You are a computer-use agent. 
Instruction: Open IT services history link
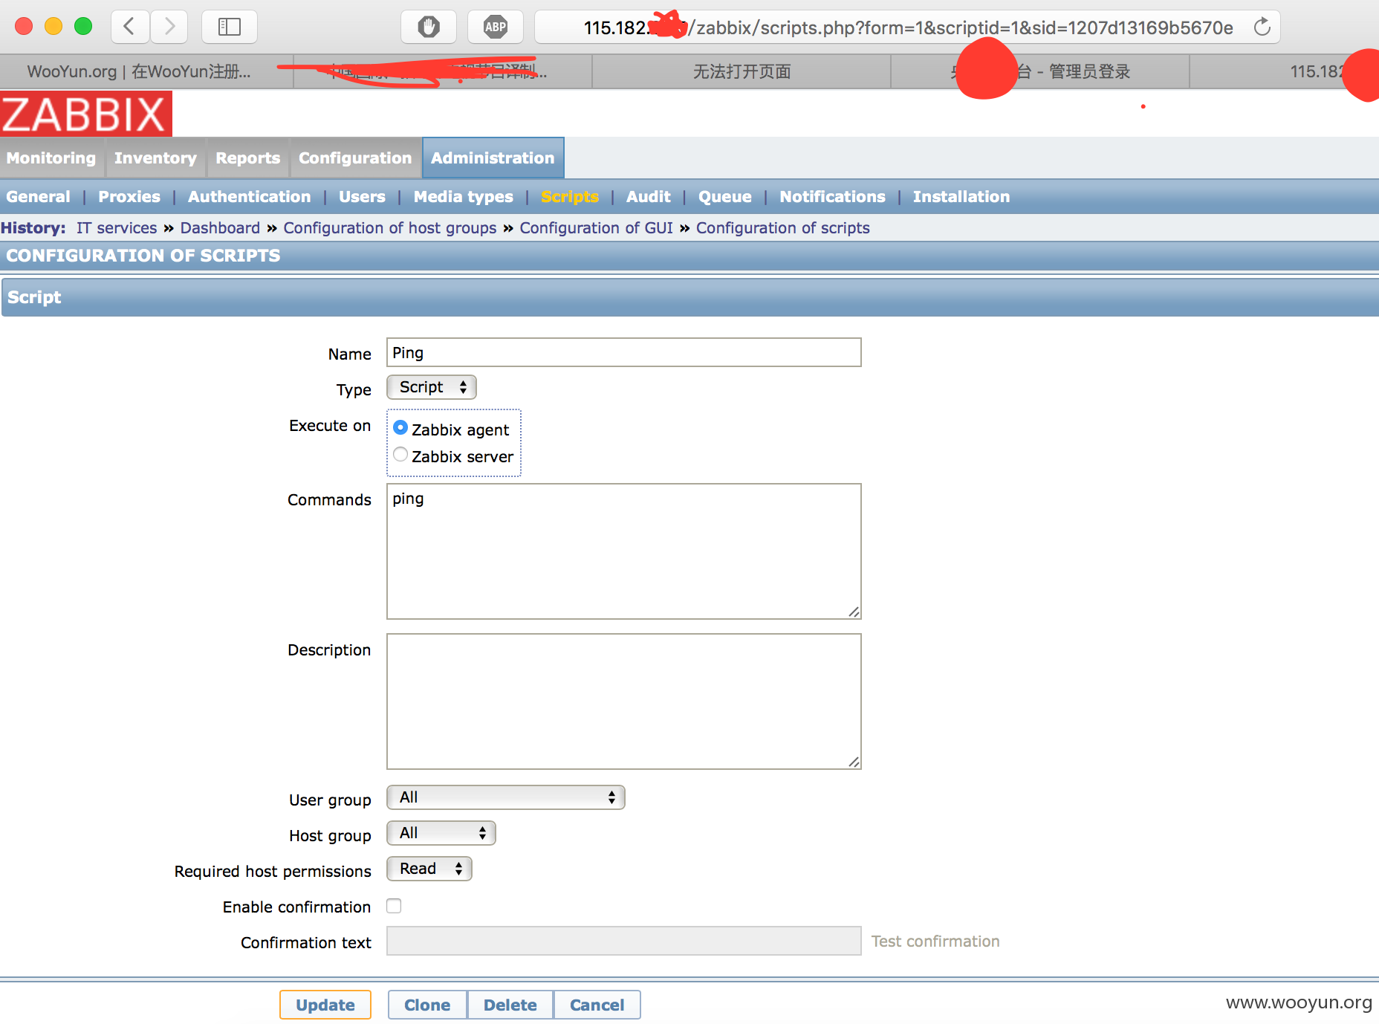[x=117, y=228]
